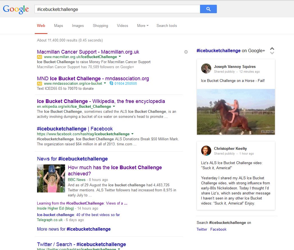The width and height of the screenshot is (294, 250).
Task: Click the first yellow Ad badge for Macmillan
Action: tap(39, 57)
